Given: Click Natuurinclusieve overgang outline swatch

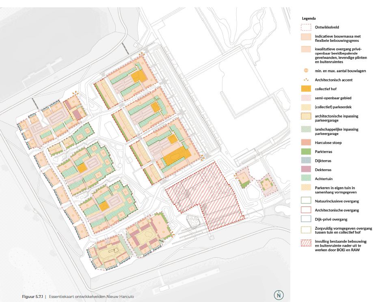Looking at the screenshot, I should coord(306,200).
